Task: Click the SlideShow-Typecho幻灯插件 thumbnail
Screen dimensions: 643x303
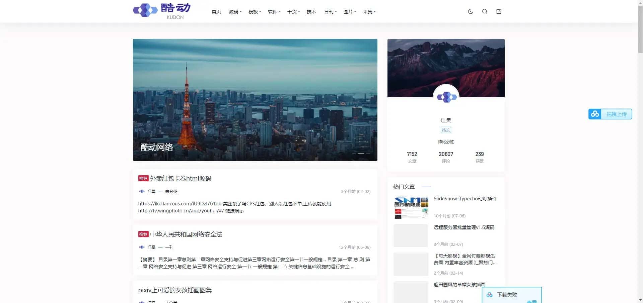Action: tap(411, 207)
